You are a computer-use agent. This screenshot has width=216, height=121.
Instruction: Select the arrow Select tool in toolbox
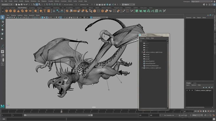pyautogui.click(x=2, y=17)
